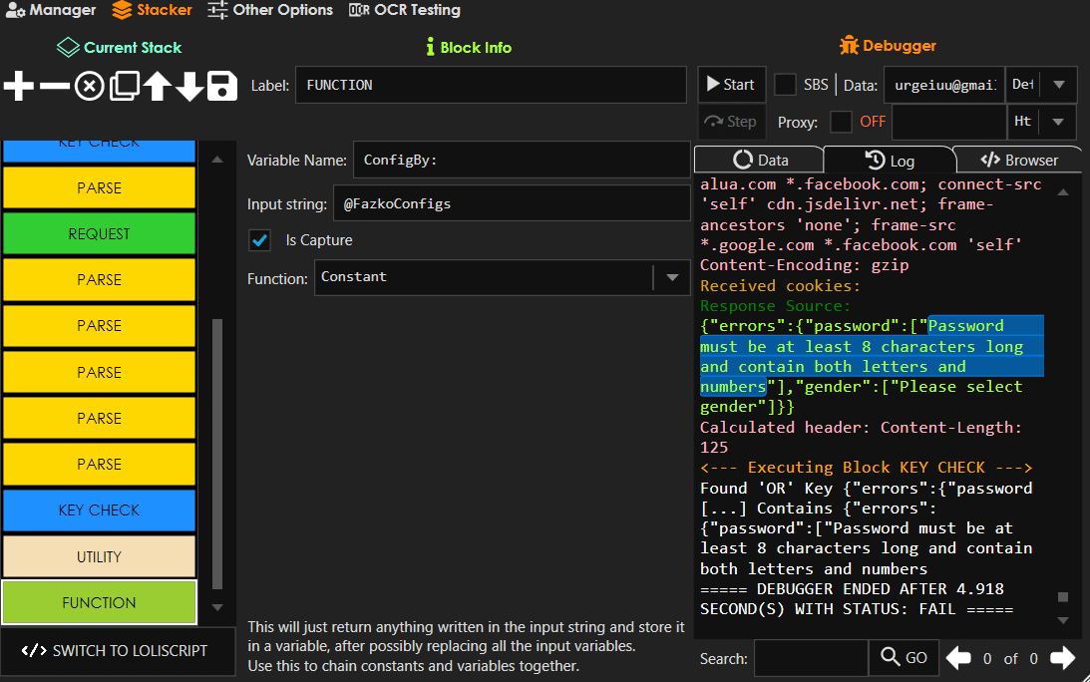Viewport: 1090px width, 682px height.
Task: Click the Search input field
Action: pyautogui.click(x=811, y=658)
